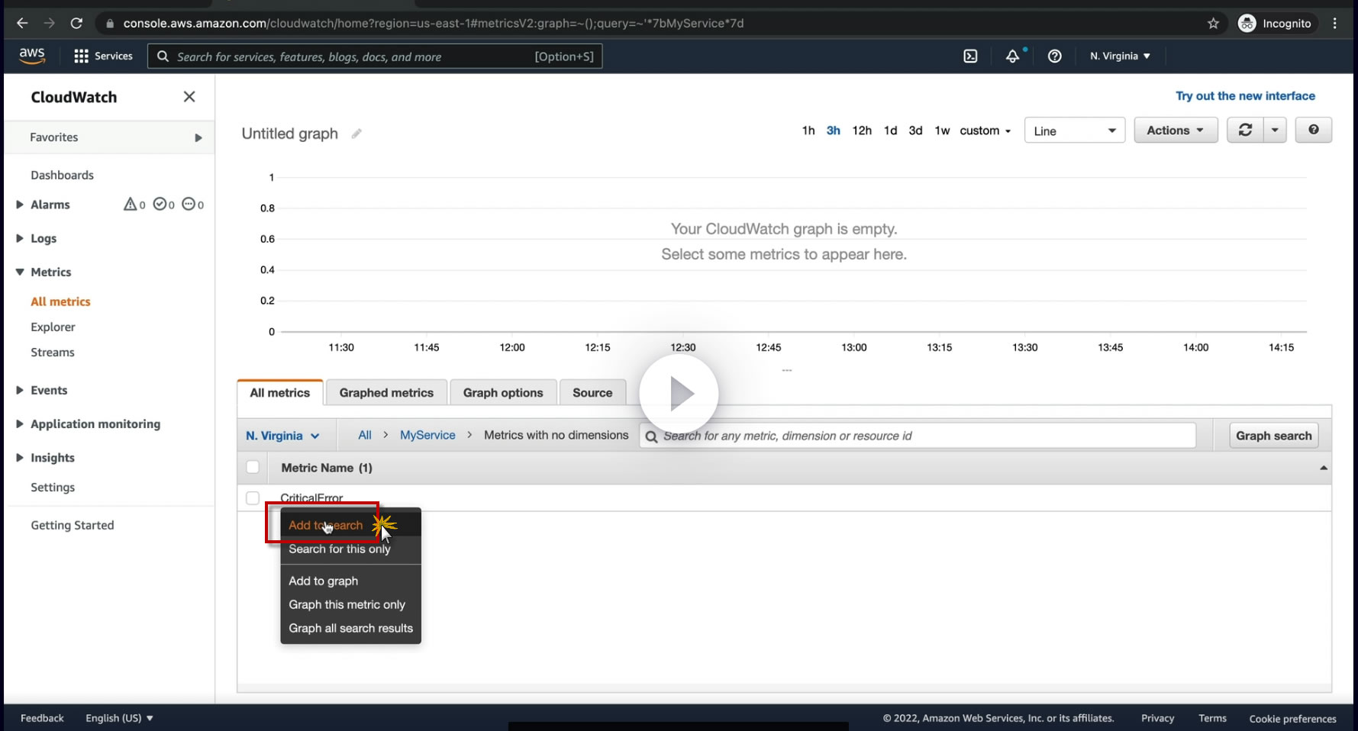Open the Actions dropdown
The width and height of the screenshot is (1358, 731).
(x=1176, y=130)
